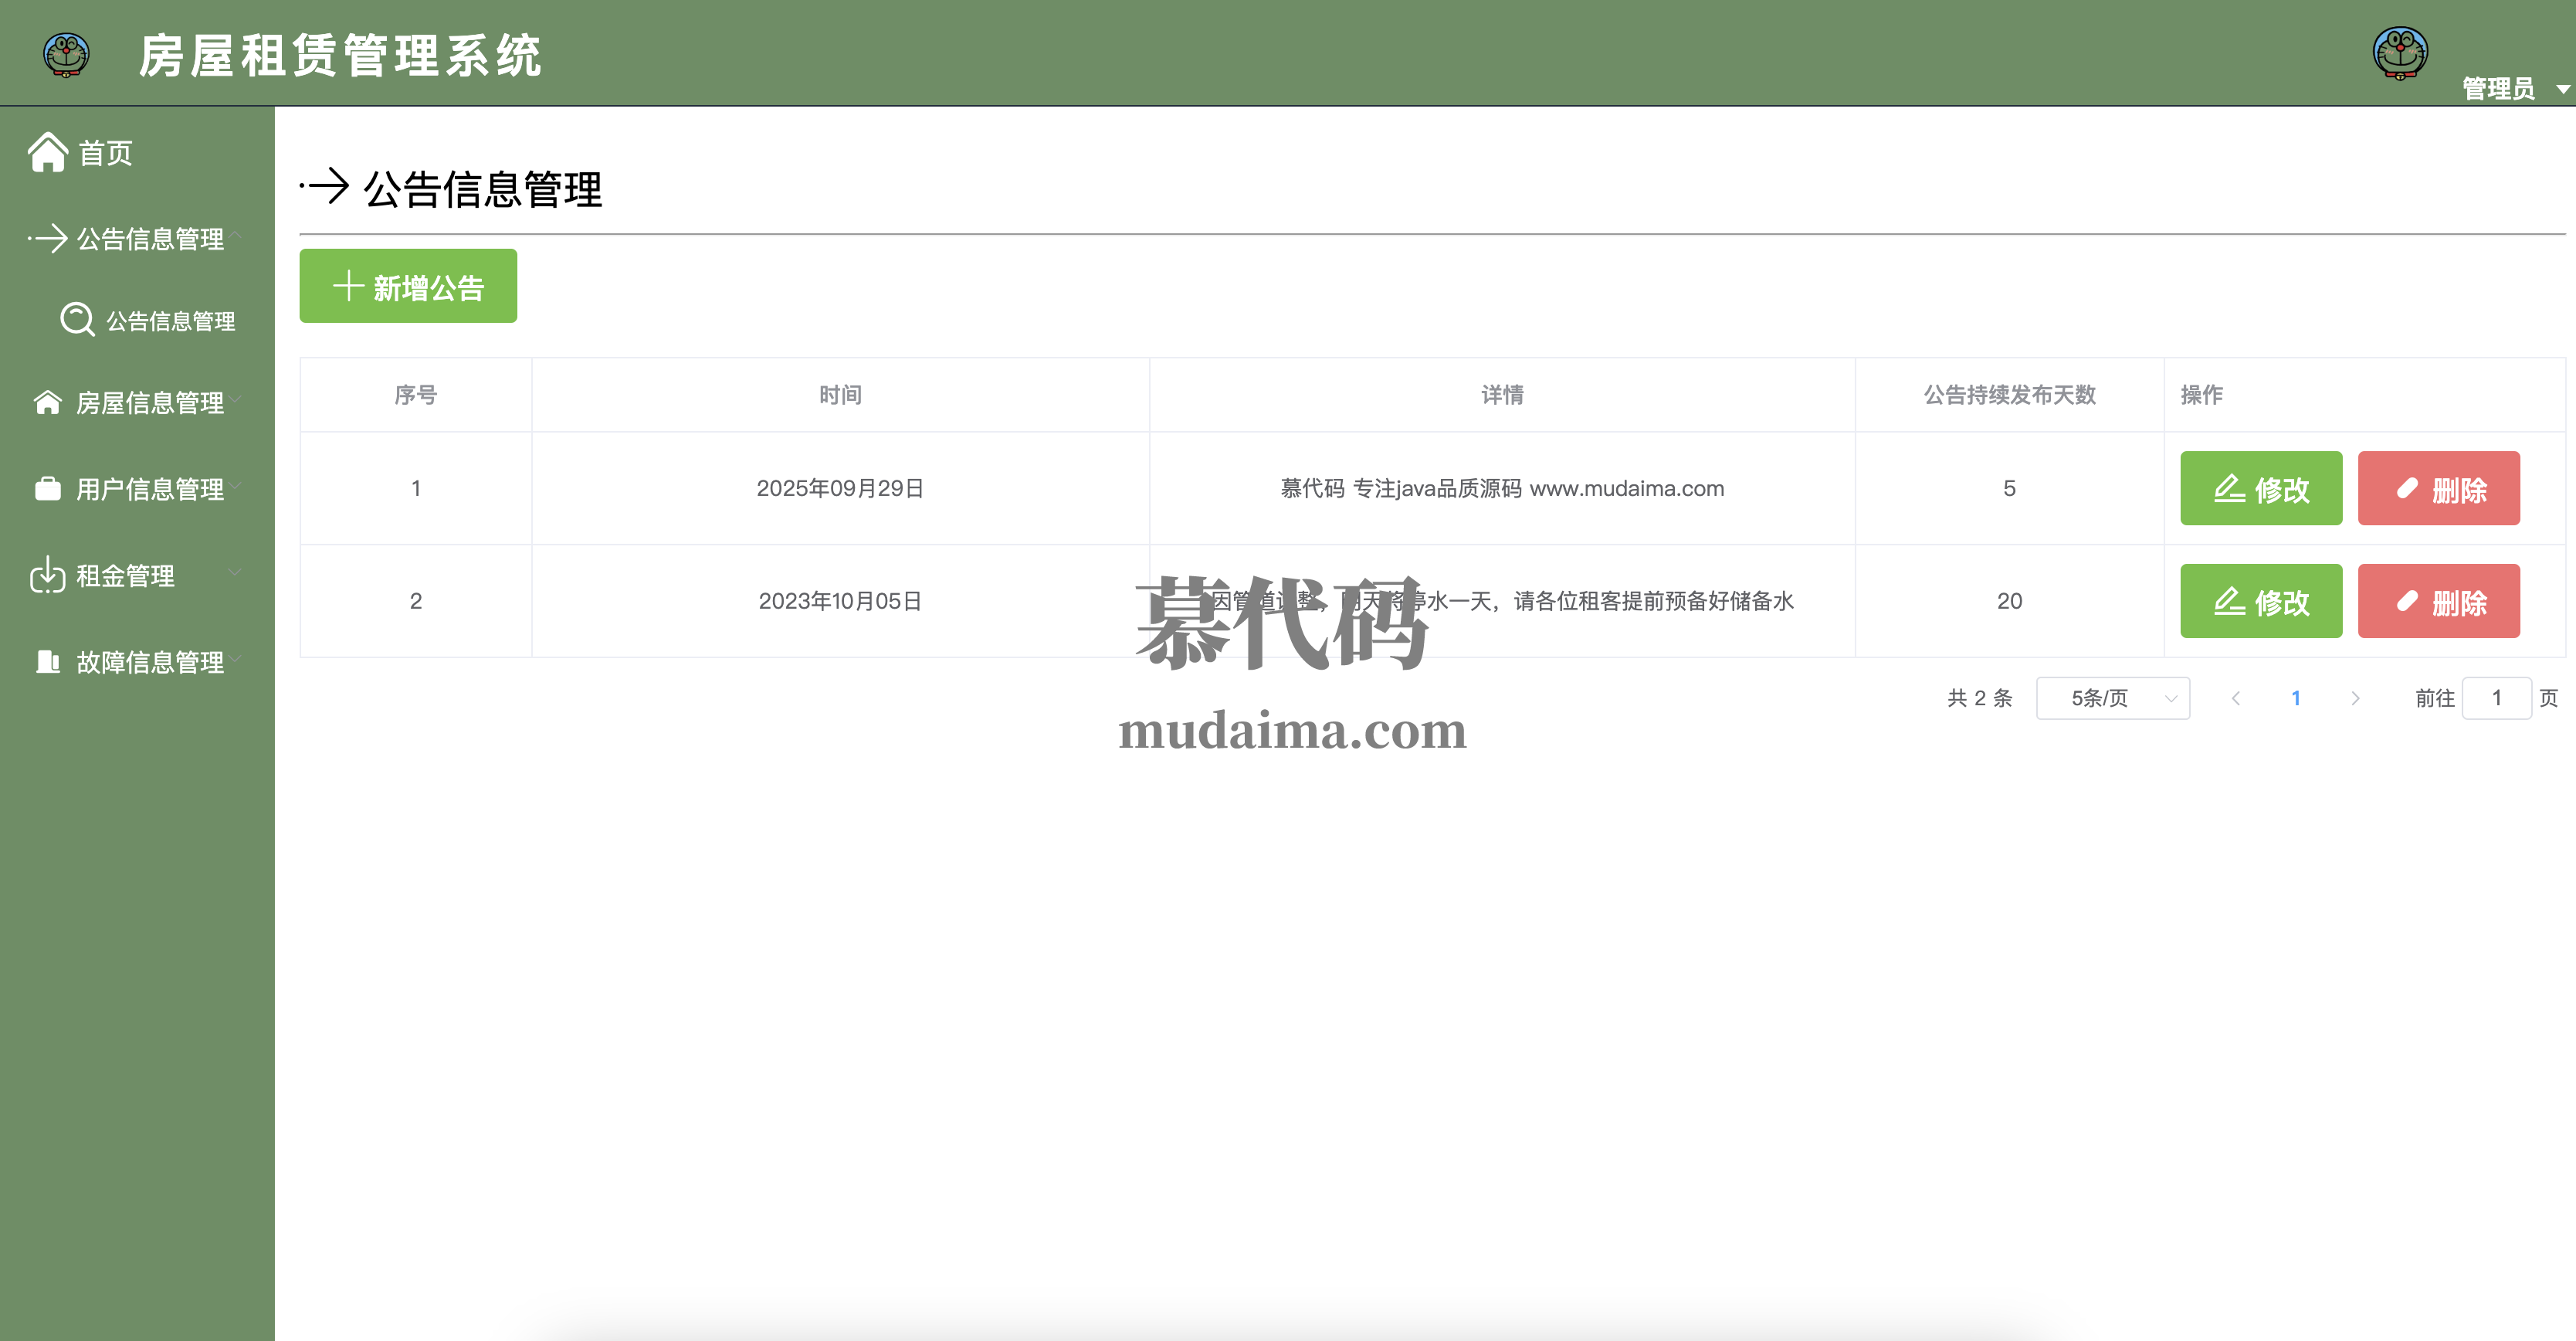Viewport: 2576px width, 1341px height.
Task: Click the 新增公告 button
Action: coord(408,287)
